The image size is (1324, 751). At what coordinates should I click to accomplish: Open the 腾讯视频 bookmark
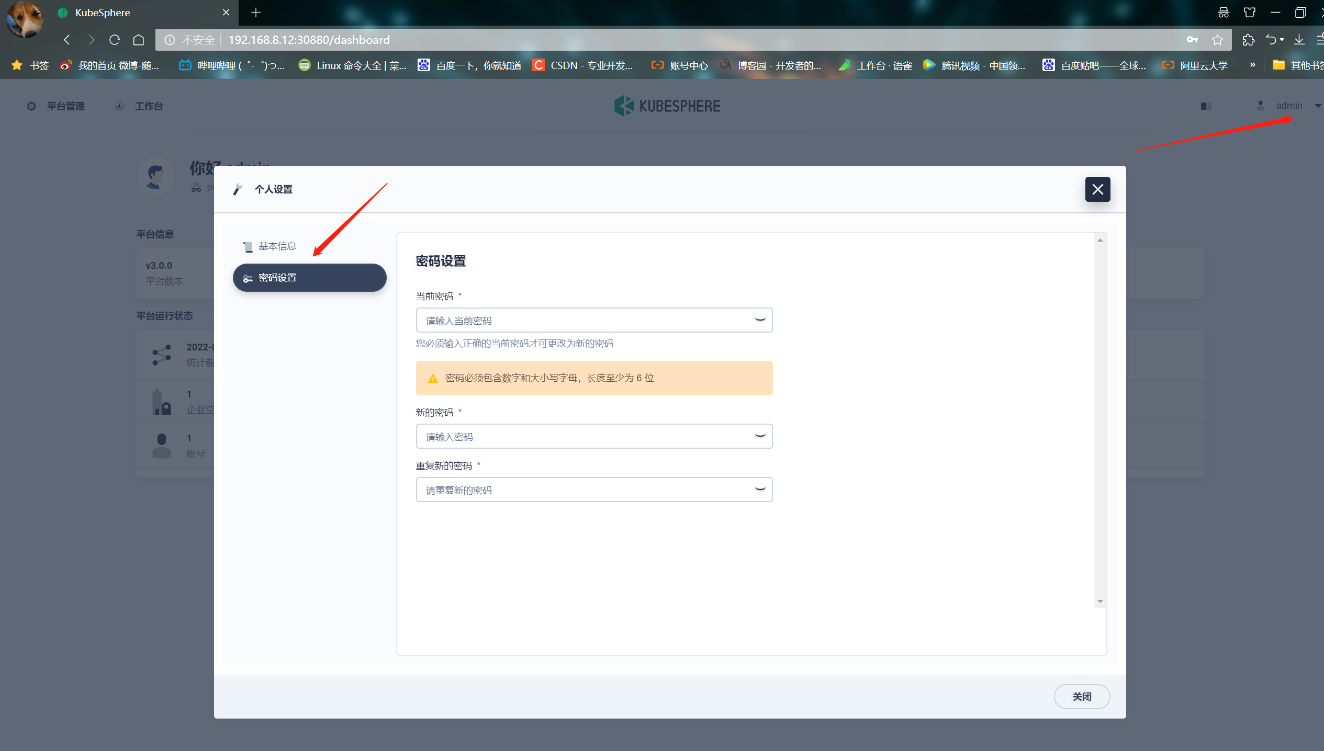click(x=974, y=65)
